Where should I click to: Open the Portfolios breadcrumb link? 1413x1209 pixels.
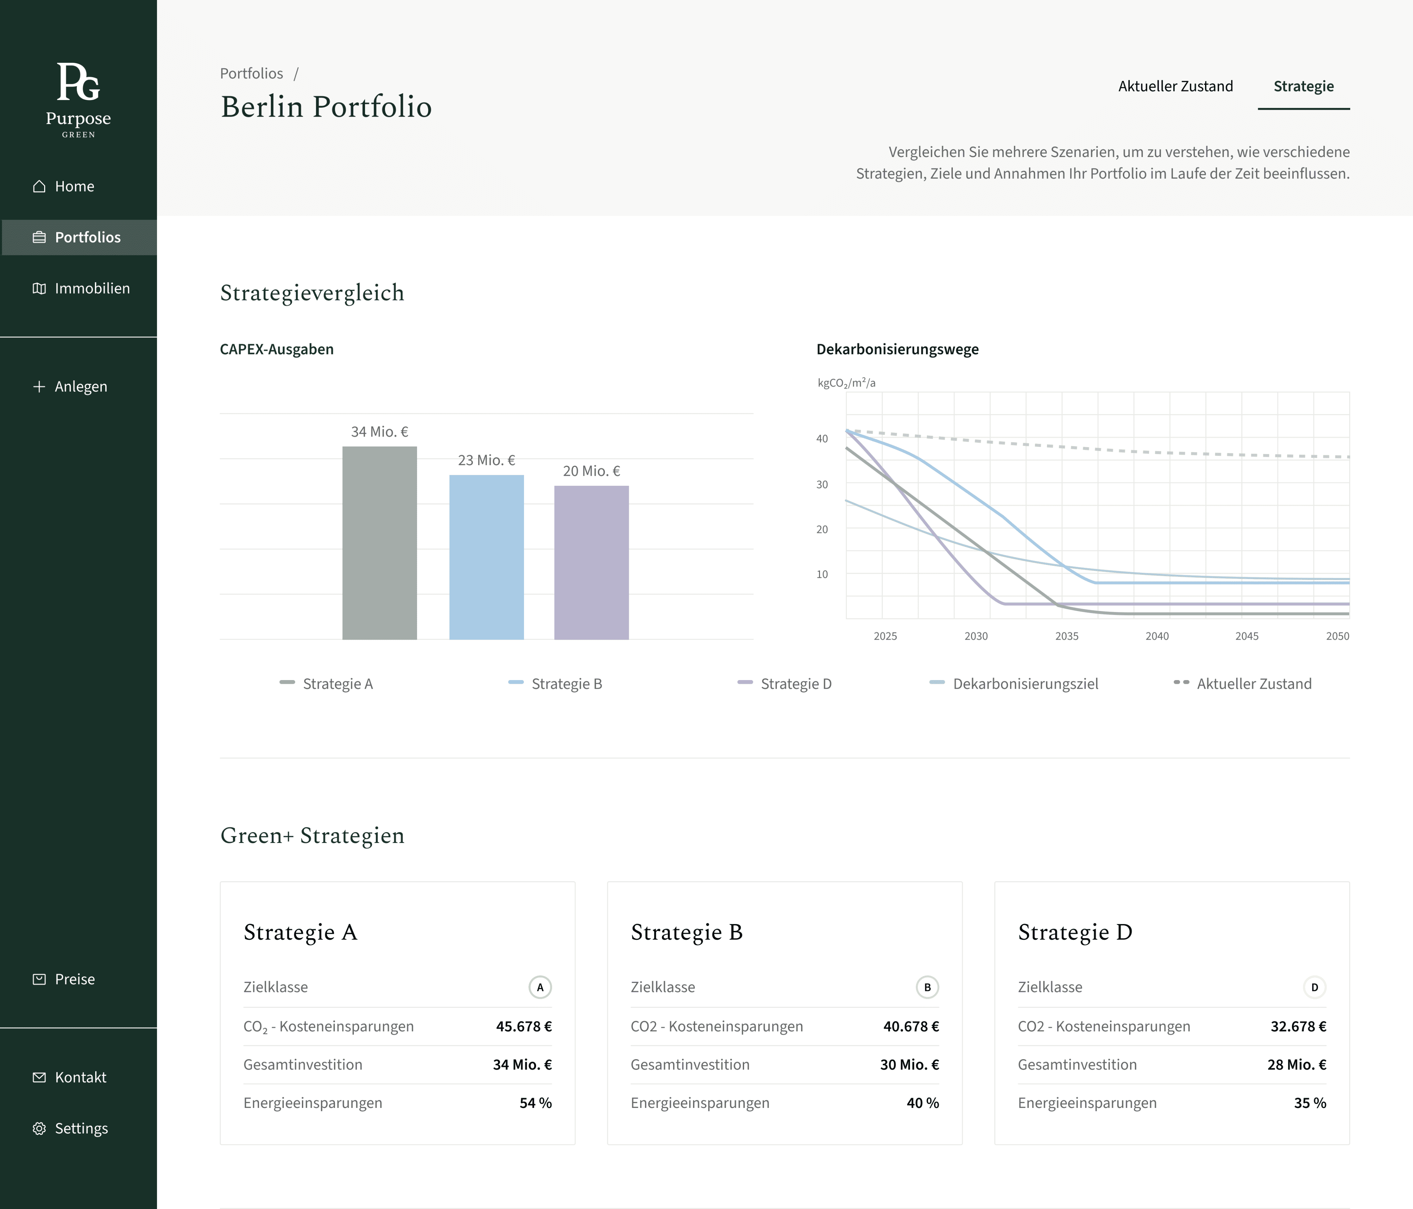click(x=251, y=73)
